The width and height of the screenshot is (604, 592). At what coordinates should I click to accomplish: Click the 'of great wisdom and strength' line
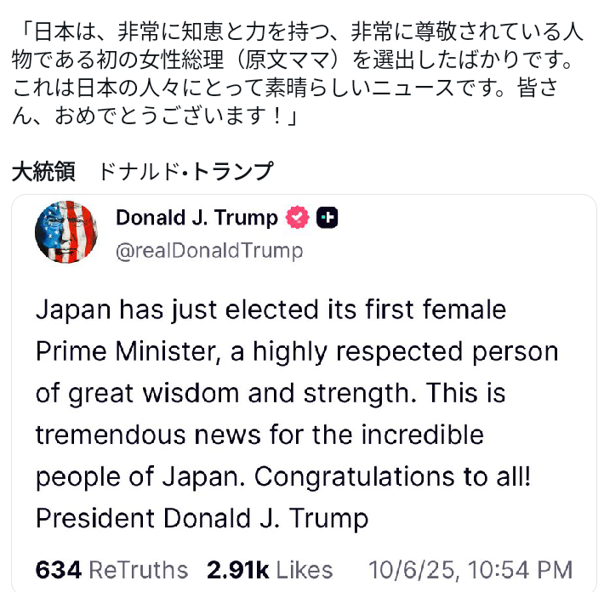point(225,393)
